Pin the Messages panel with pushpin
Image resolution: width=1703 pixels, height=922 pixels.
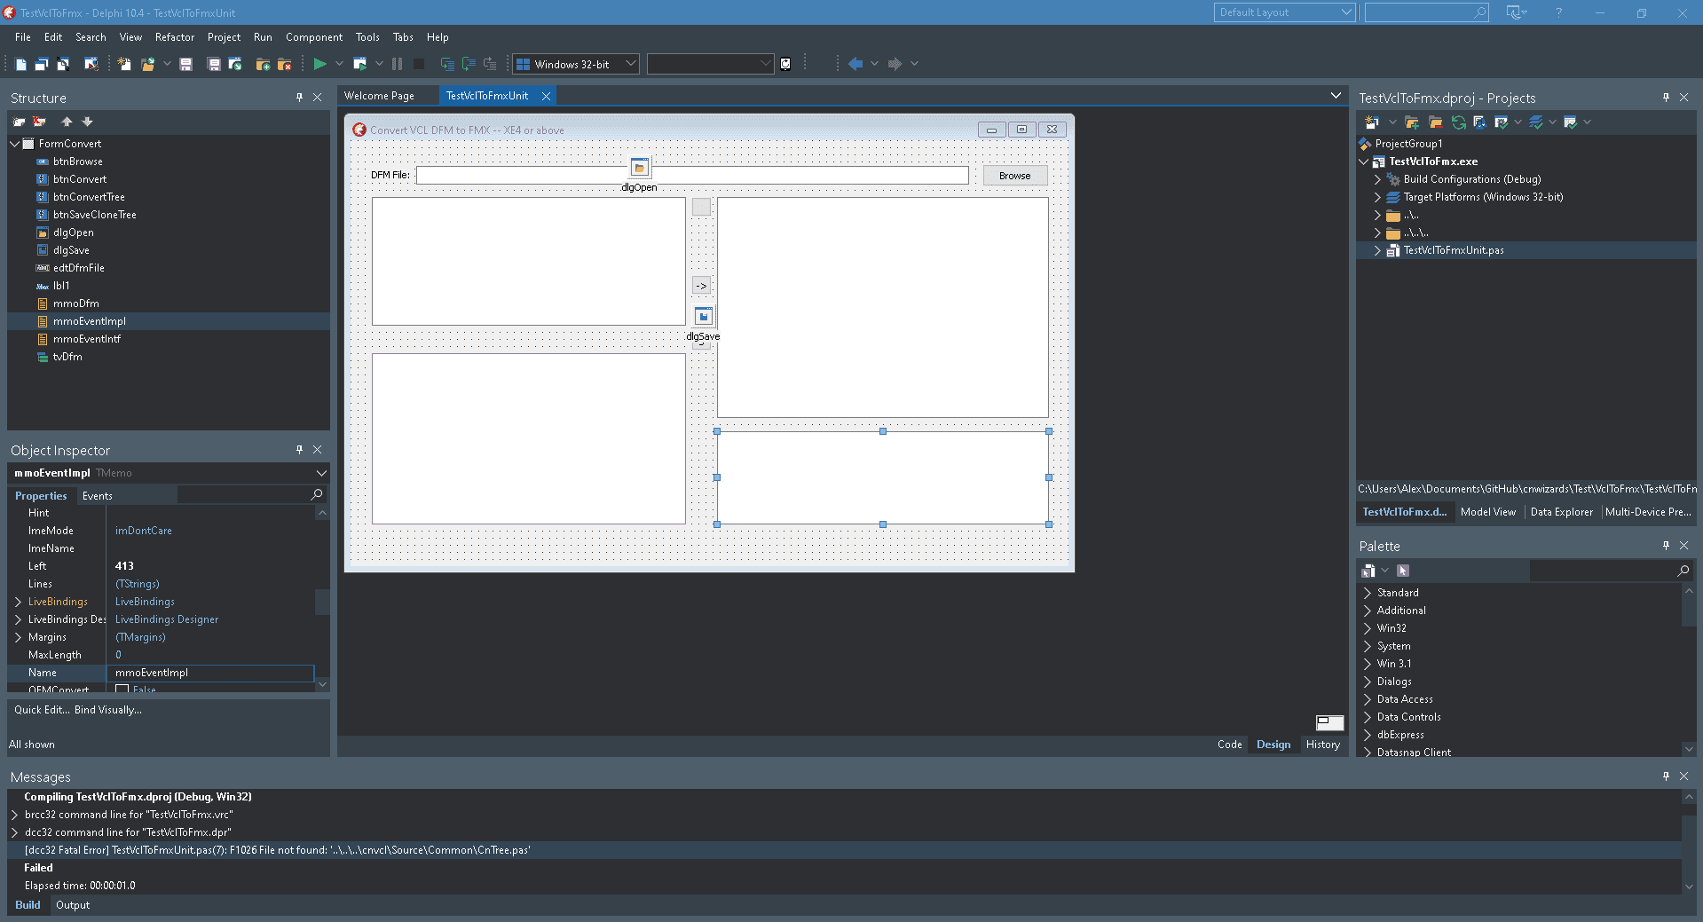pos(1666,776)
